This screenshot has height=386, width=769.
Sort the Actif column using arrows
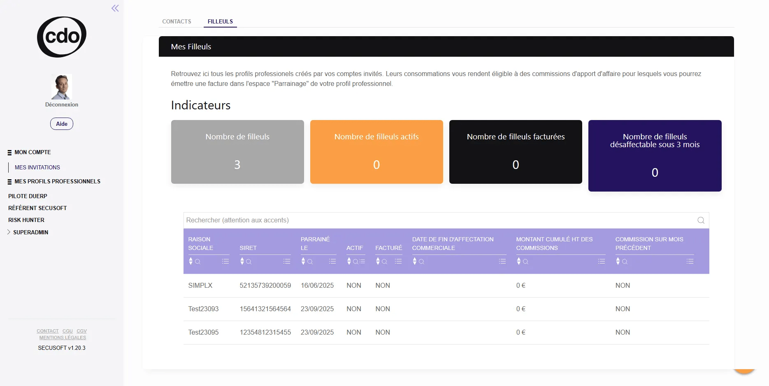point(349,261)
